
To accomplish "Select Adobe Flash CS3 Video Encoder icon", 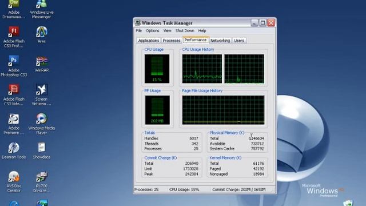I will point(14,95).
